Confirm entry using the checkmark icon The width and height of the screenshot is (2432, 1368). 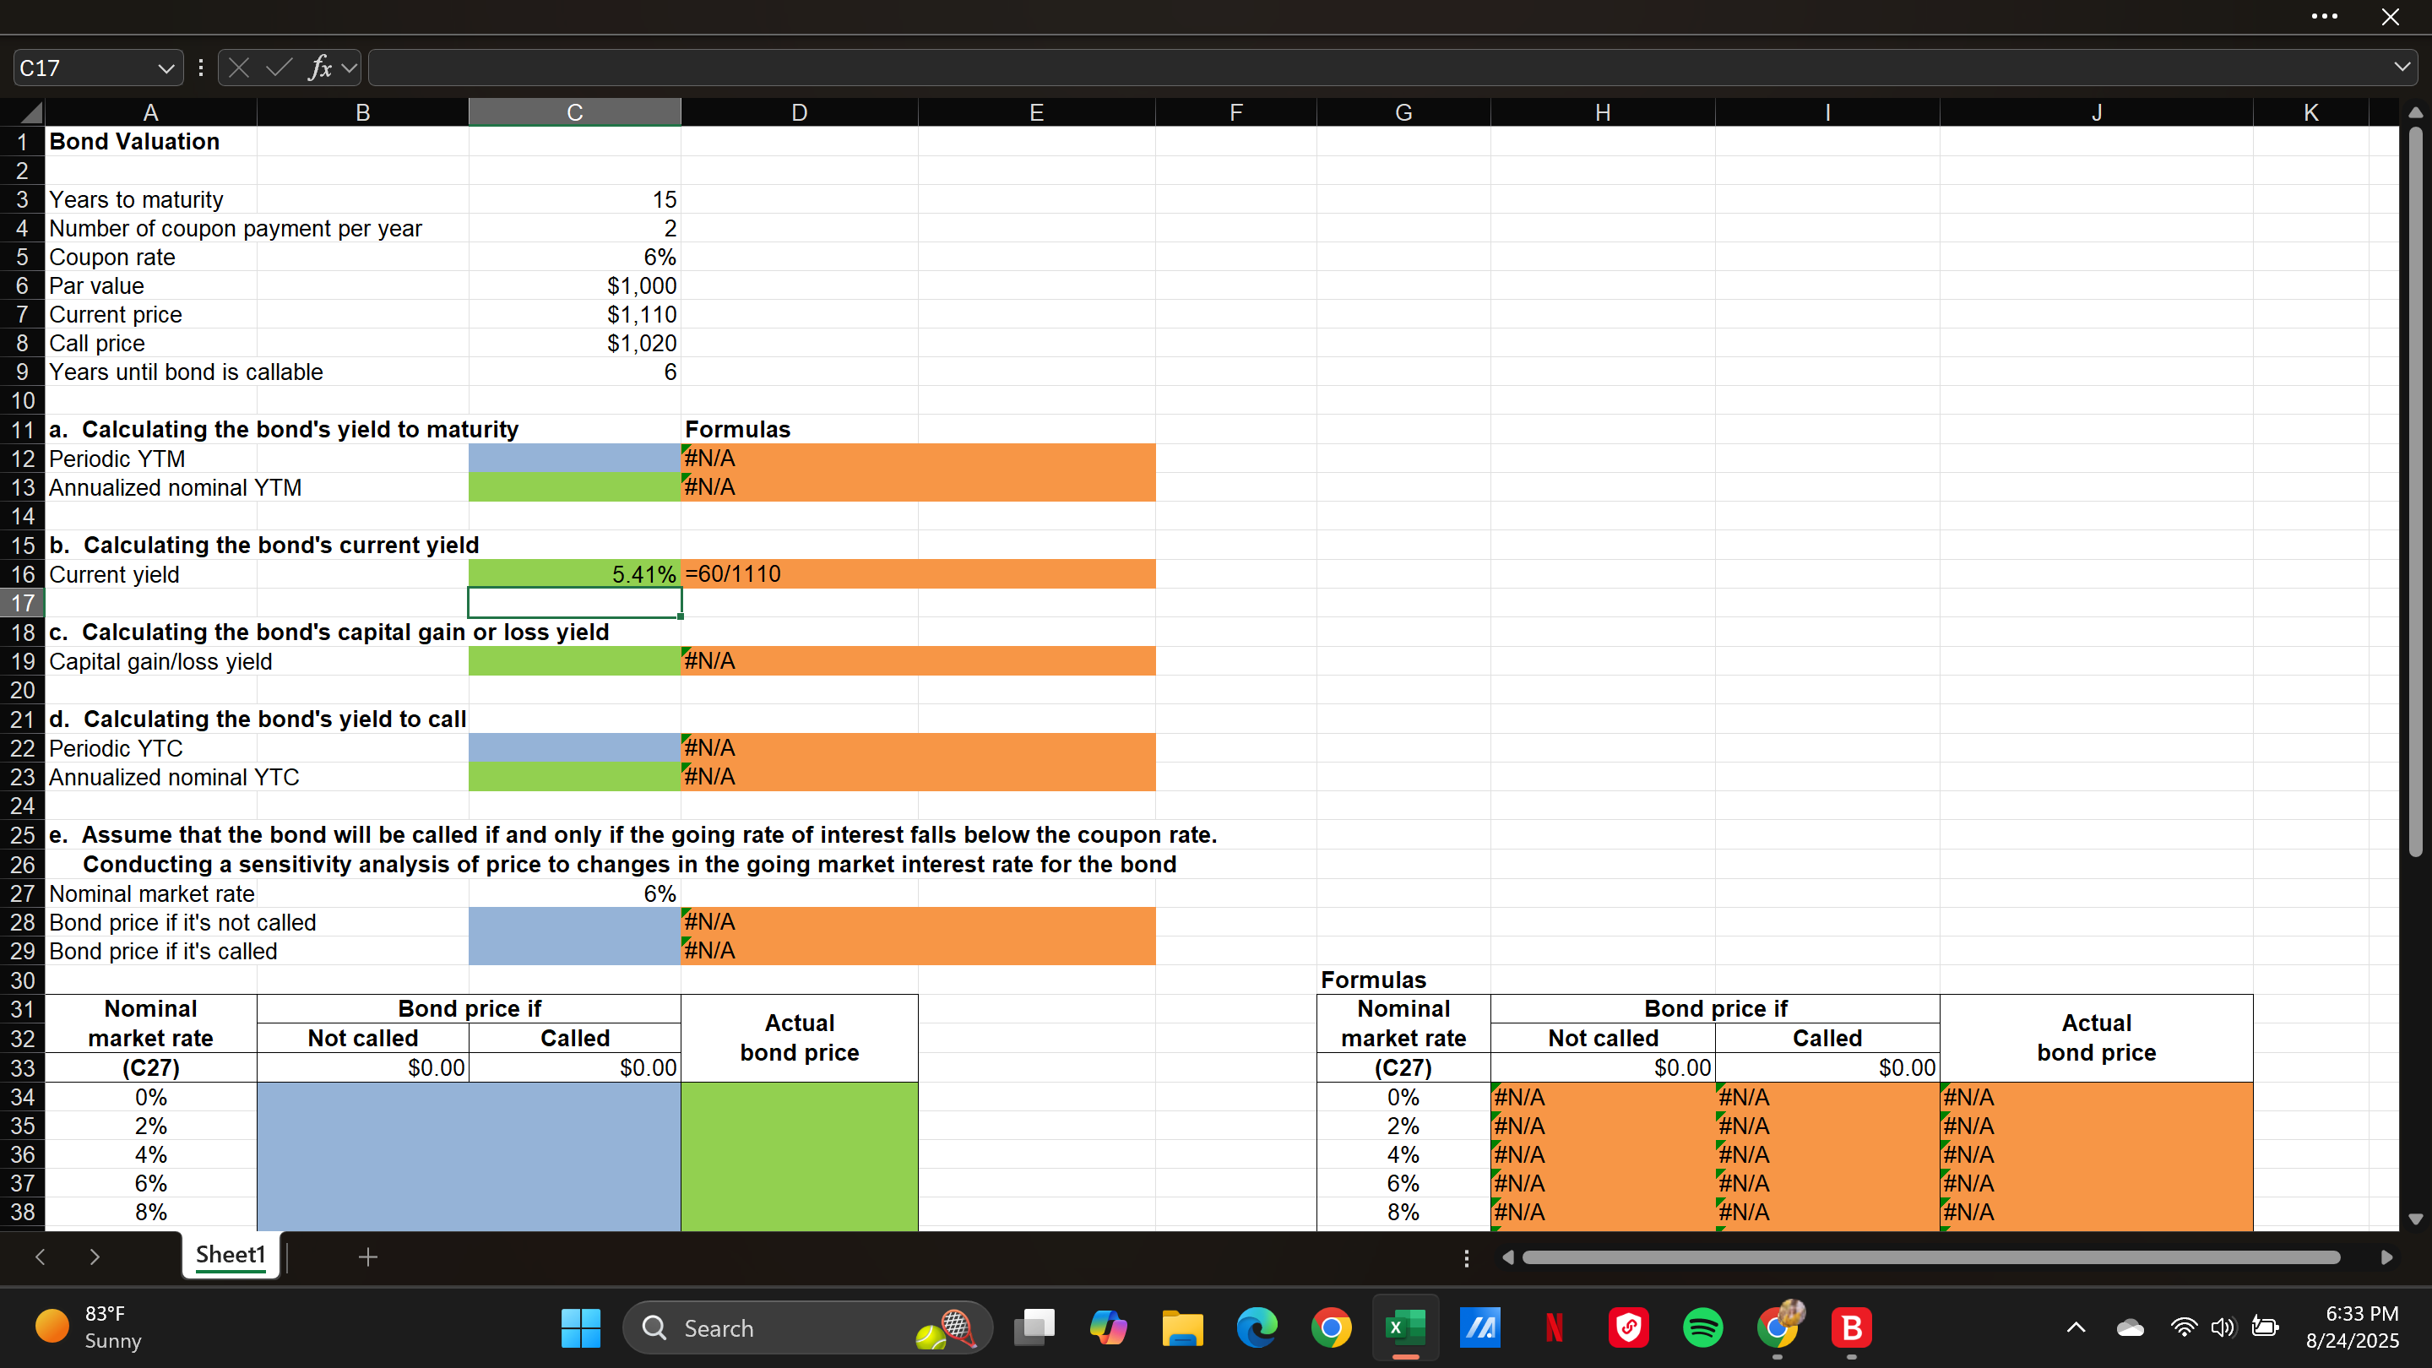(x=279, y=67)
